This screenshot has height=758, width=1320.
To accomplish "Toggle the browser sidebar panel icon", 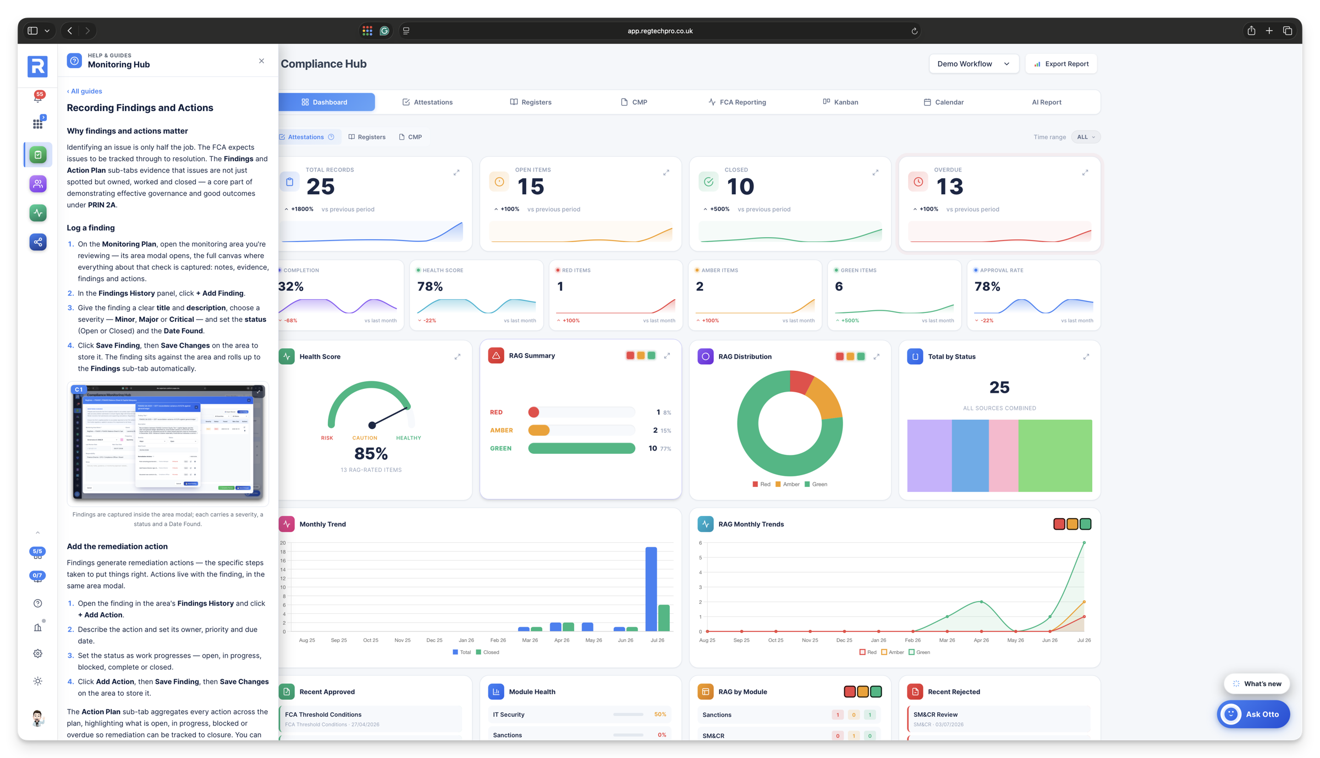I will pyautogui.click(x=33, y=31).
